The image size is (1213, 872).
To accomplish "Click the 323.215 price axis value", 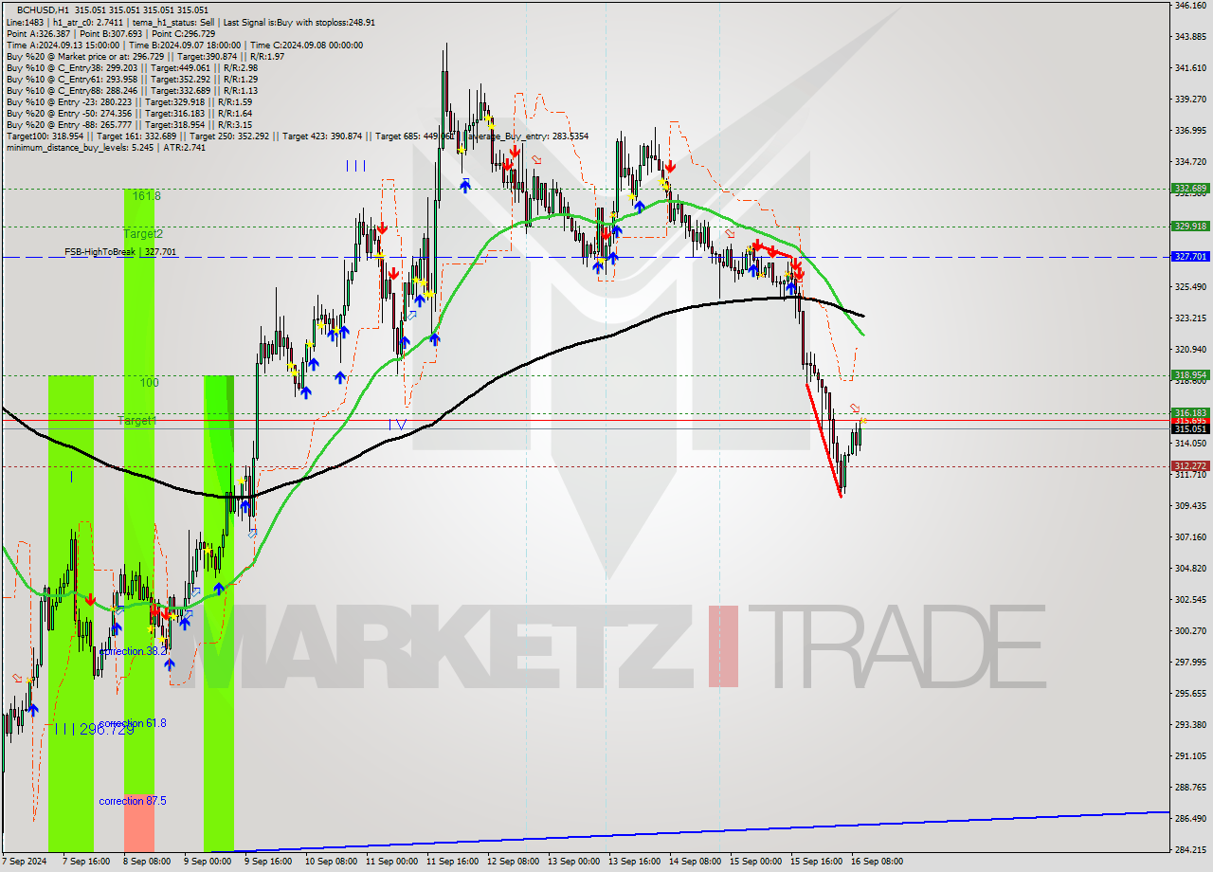I will (1190, 318).
